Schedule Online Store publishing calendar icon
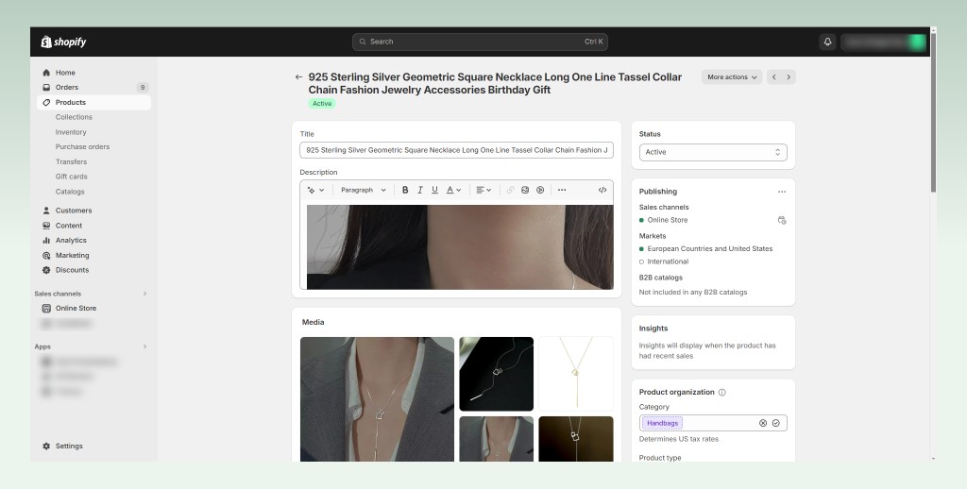This screenshot has width=967, height=489. [x=782, y=220]
